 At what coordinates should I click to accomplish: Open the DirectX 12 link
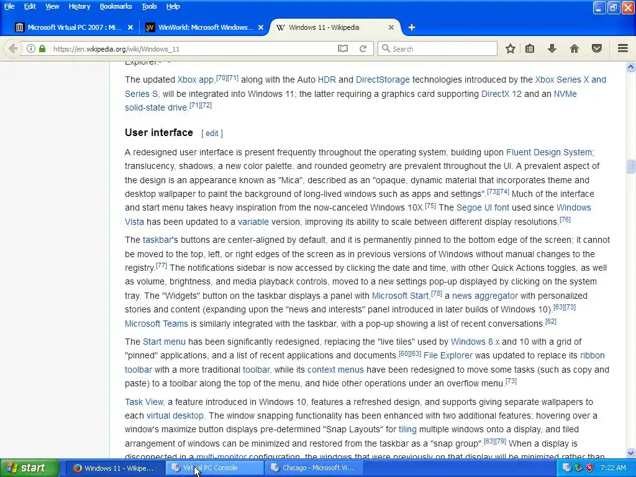501,94
